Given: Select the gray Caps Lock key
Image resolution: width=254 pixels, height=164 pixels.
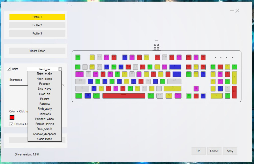Looking at the screenshot, I should point(80,81).
